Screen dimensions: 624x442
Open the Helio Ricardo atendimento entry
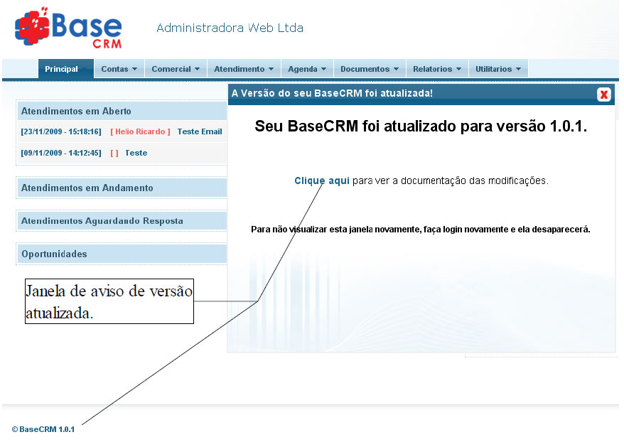click(139, 131)
